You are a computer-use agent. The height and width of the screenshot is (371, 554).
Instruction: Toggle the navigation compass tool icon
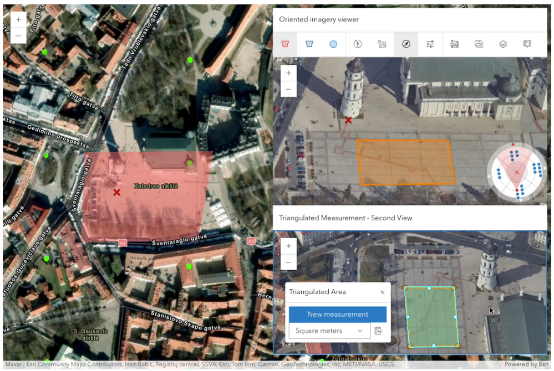click(x=406, y=44)
